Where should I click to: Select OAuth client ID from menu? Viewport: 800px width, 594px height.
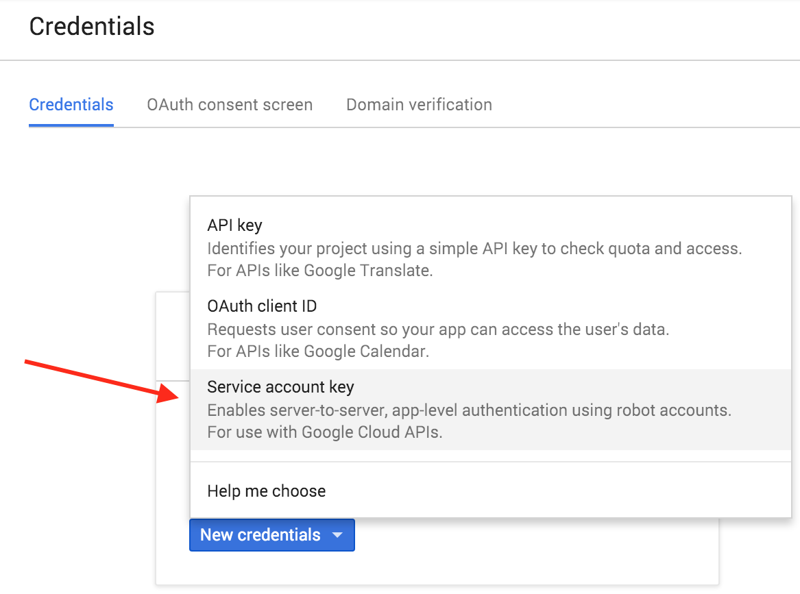[x=262, y=306]
